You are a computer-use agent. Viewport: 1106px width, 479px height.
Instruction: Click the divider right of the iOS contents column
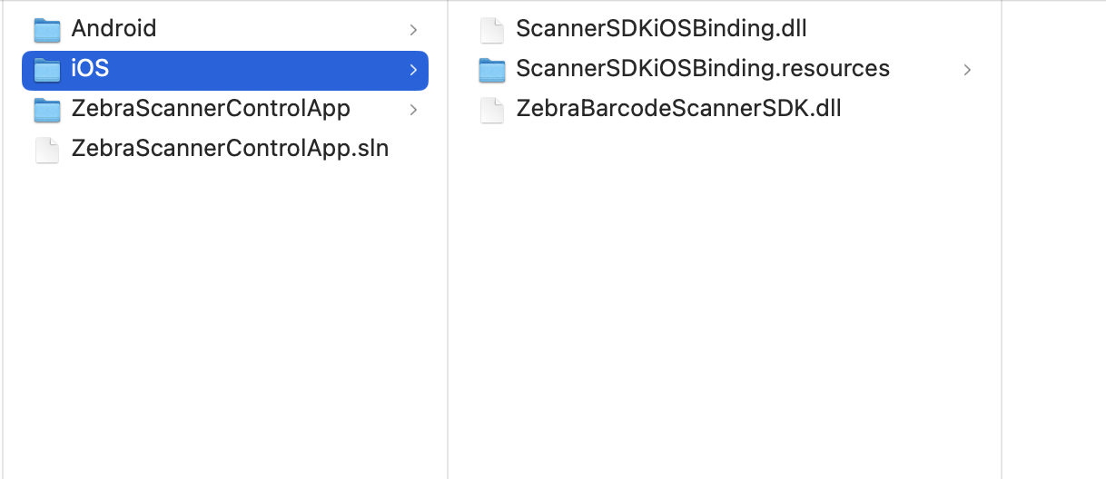(x=1002, y=272)
